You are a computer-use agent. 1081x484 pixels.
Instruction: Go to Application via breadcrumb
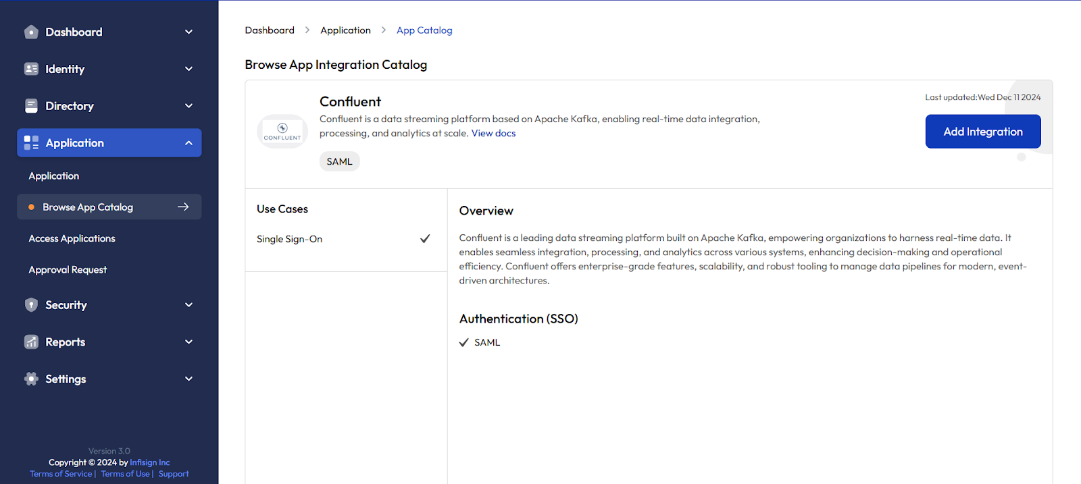pos(345,30)
